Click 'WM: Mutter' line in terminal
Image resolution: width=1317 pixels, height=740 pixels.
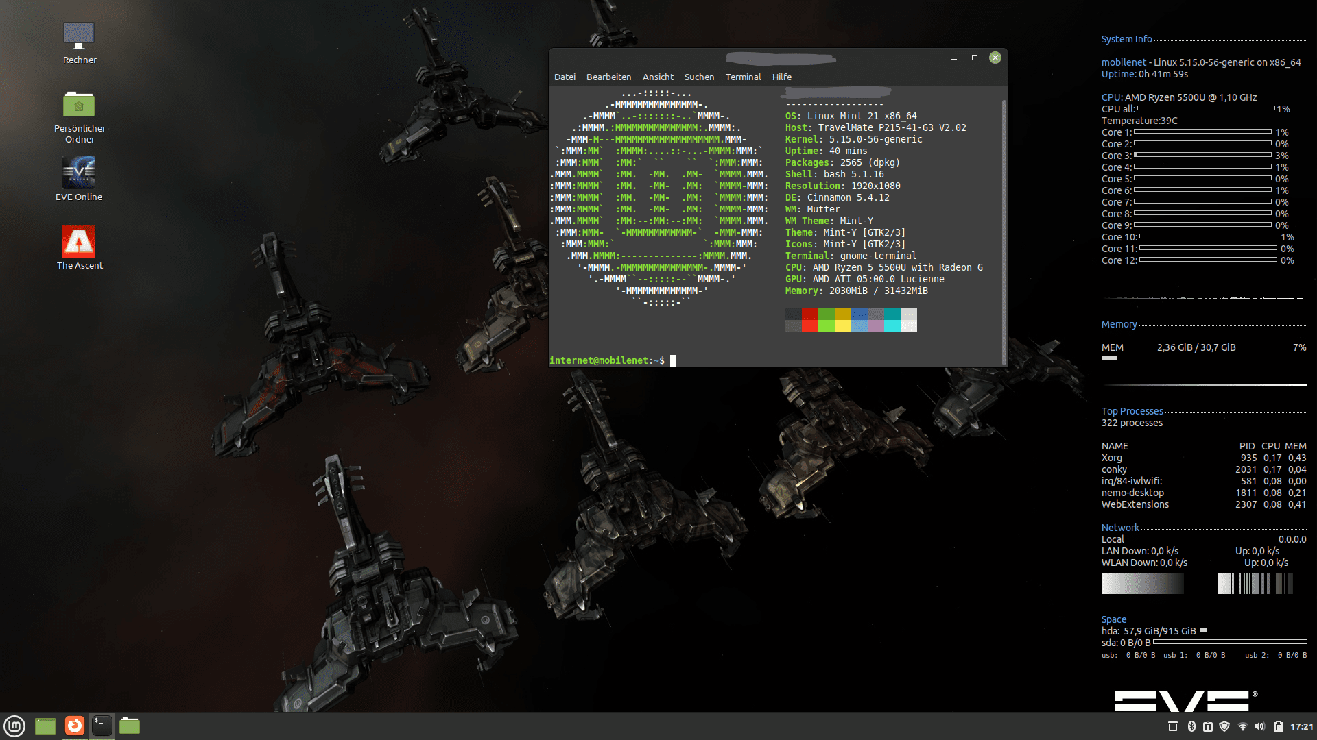click(813, 209)
